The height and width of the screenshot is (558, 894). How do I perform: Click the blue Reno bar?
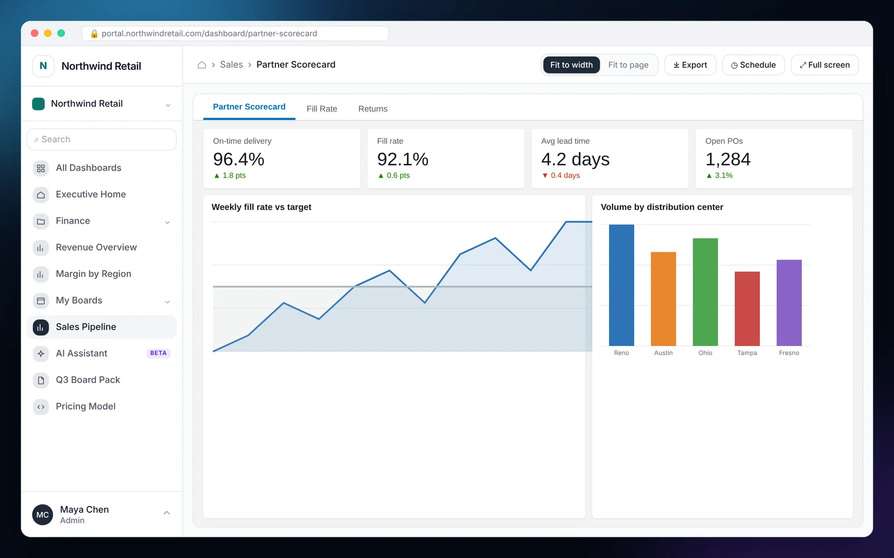click(621, 285)
